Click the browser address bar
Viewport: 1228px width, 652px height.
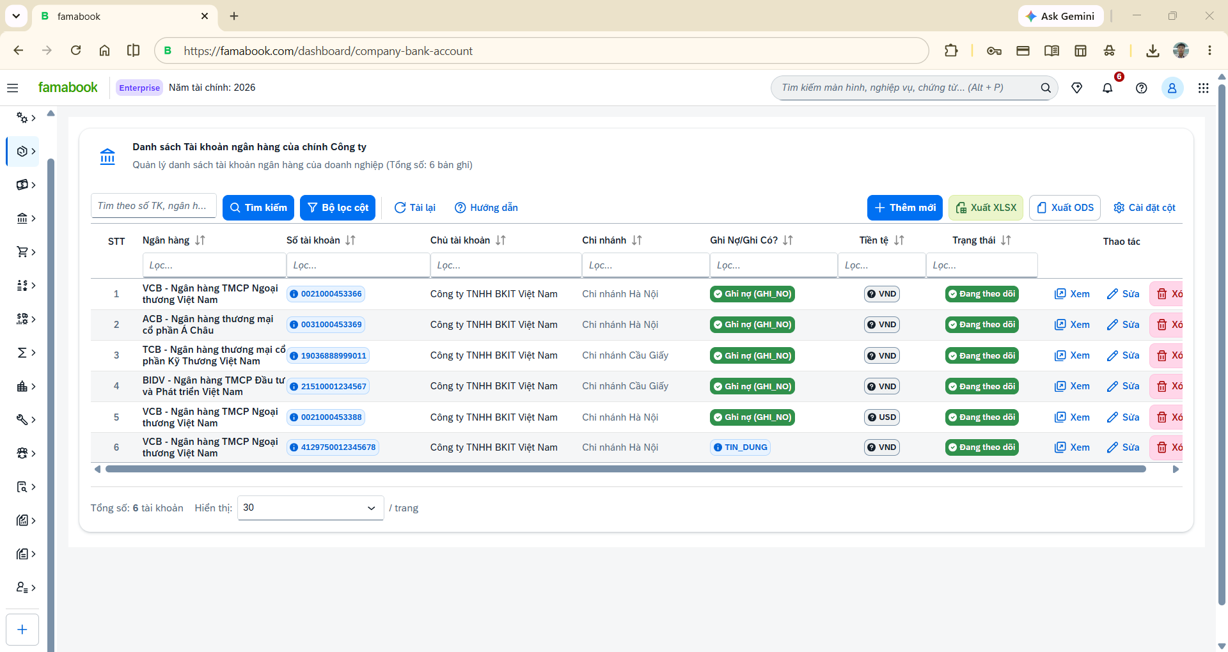pos(541,50)
